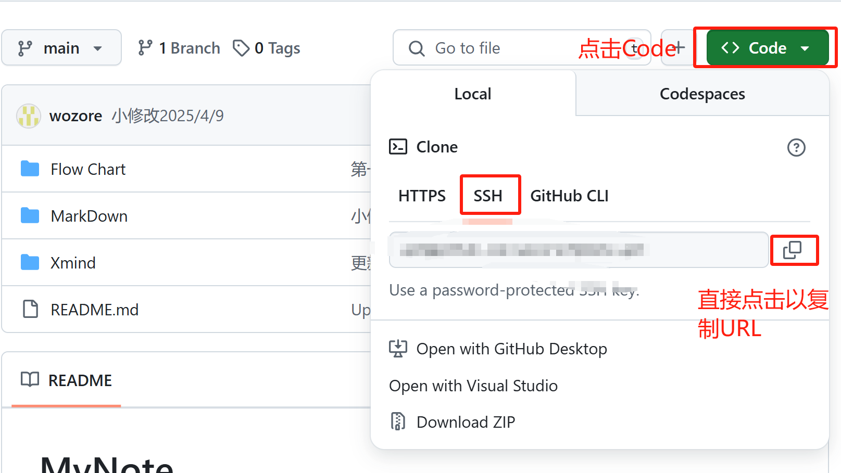Screen dimensions: 841x473
Task: Click the Flow Chart folder icon
Action: [x=30, y=169]
